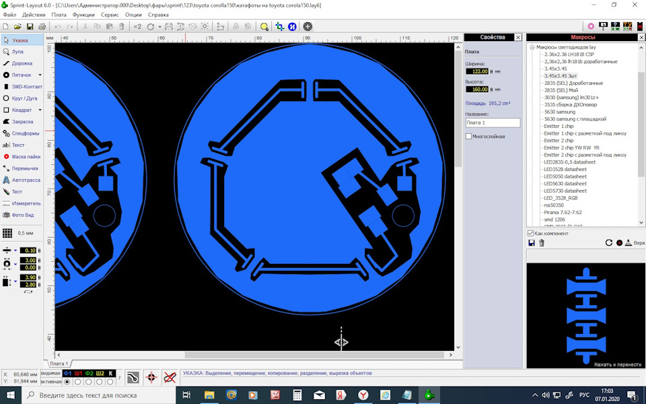The height and width of the screenshot is (404, 646).
Task: Click the Название field containing Плата 1
Action: click(493, 123)
